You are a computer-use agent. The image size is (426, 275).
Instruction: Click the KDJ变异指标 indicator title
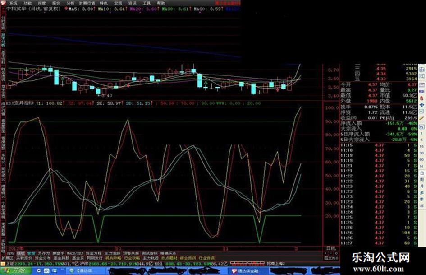20,103
